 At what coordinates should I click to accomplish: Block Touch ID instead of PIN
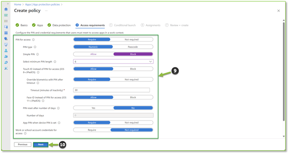[x=133, y=69]
